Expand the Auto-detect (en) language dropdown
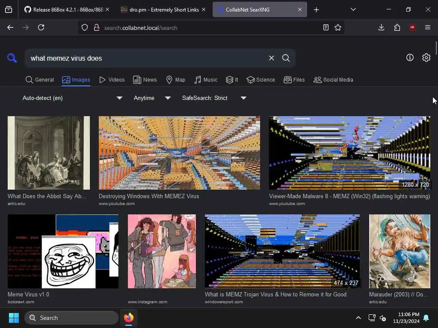438x328 pixels. coord(72,98)
